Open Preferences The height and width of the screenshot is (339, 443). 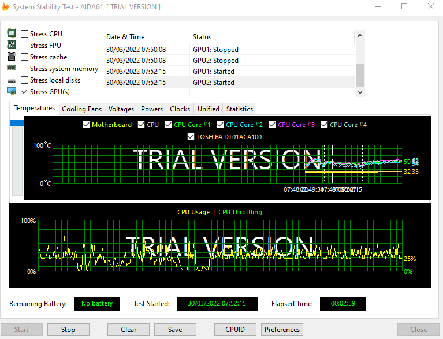click(282, 330)
